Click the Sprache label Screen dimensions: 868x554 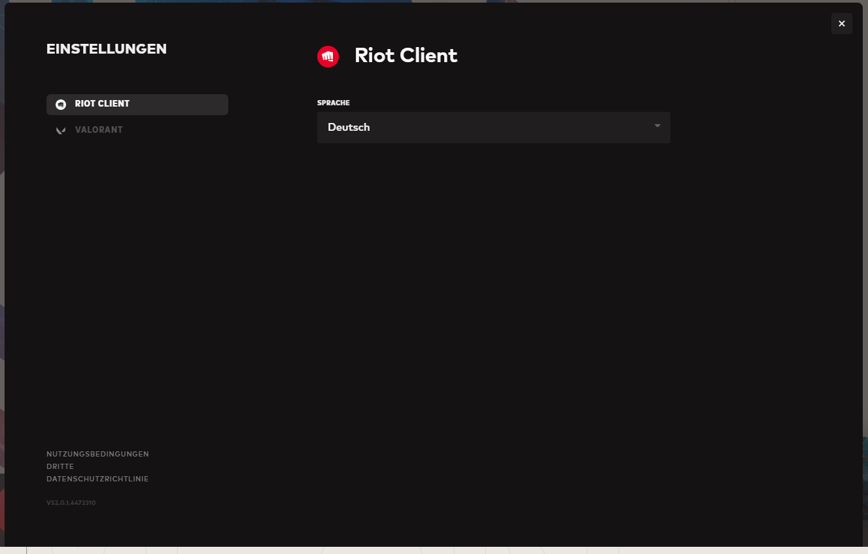pyautogui.click(x=334, y=103)
